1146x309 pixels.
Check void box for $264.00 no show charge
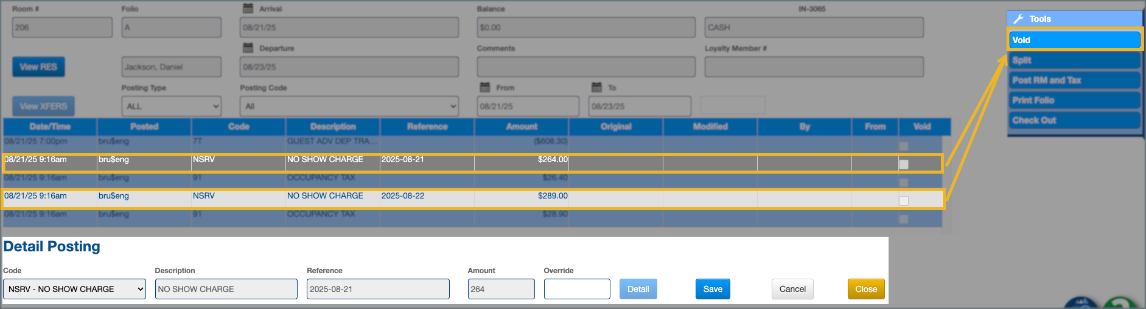tap(904, 165)
